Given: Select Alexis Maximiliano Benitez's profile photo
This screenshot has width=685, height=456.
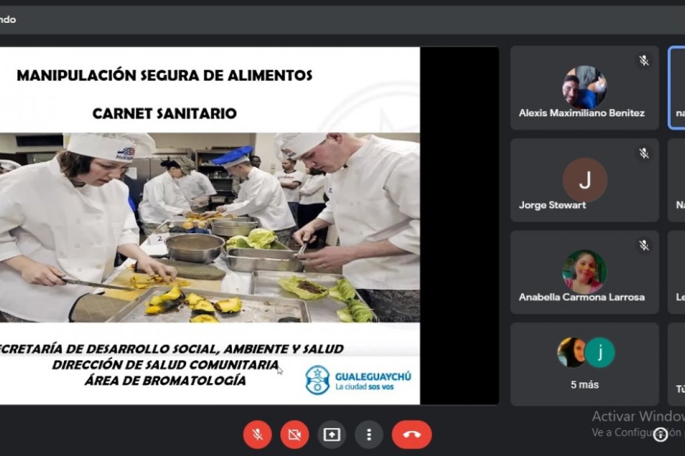Looking at the screenshot, I should pos(585,87).
